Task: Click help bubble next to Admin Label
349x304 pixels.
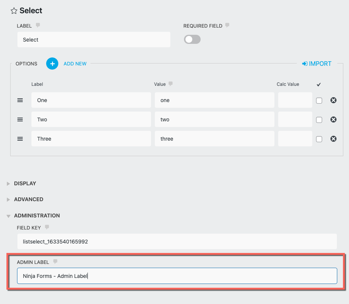Action: pos(55,262)
